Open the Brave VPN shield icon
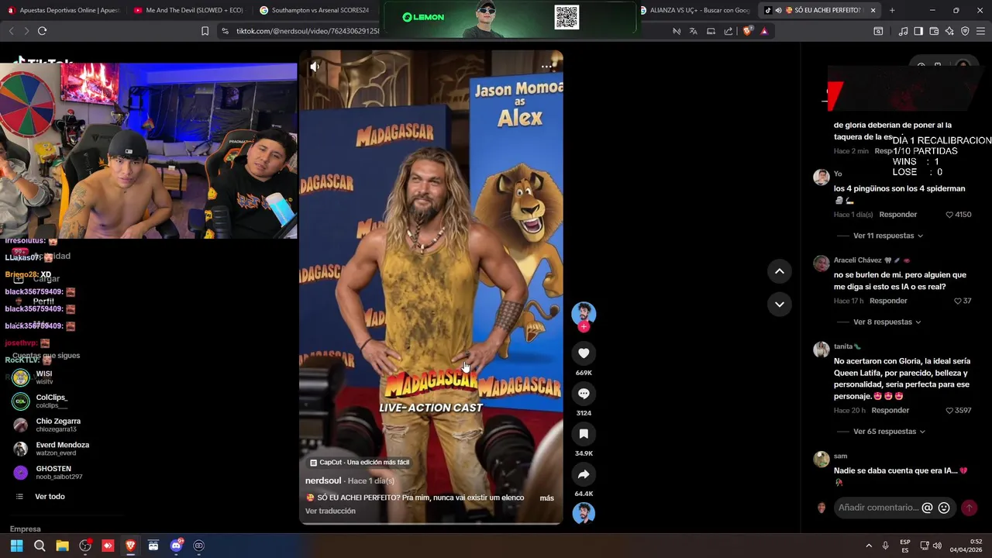This screenshot has width=992, height=558. tap(965, 31)
